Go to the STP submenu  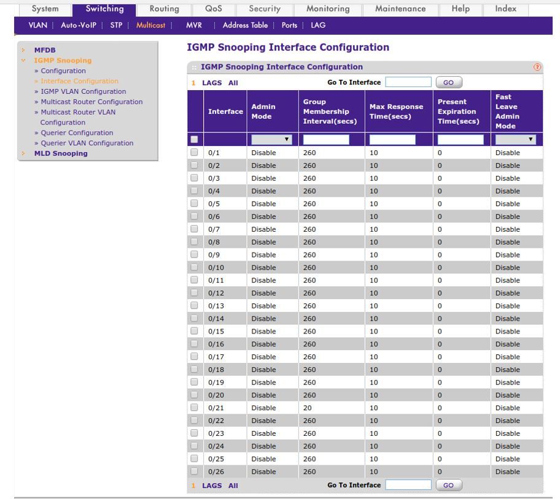click(116, 25)
